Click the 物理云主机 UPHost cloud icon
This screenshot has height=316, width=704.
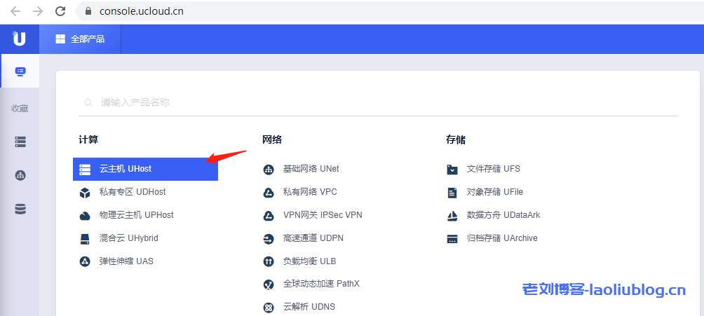pos(85,216)
